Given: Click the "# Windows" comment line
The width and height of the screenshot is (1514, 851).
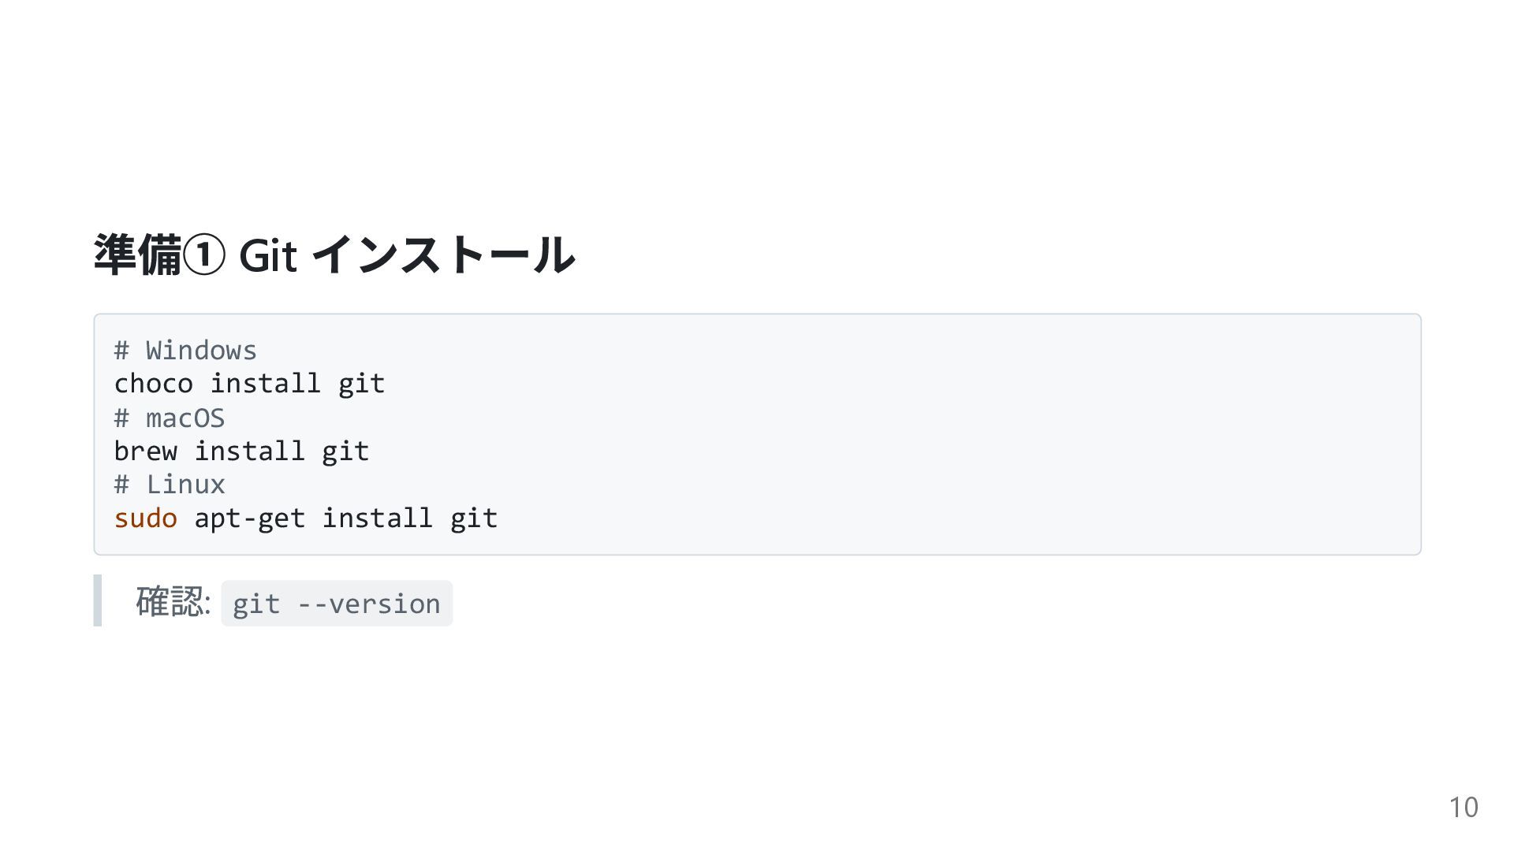Looking at the screenshot, I should point(185,351).
